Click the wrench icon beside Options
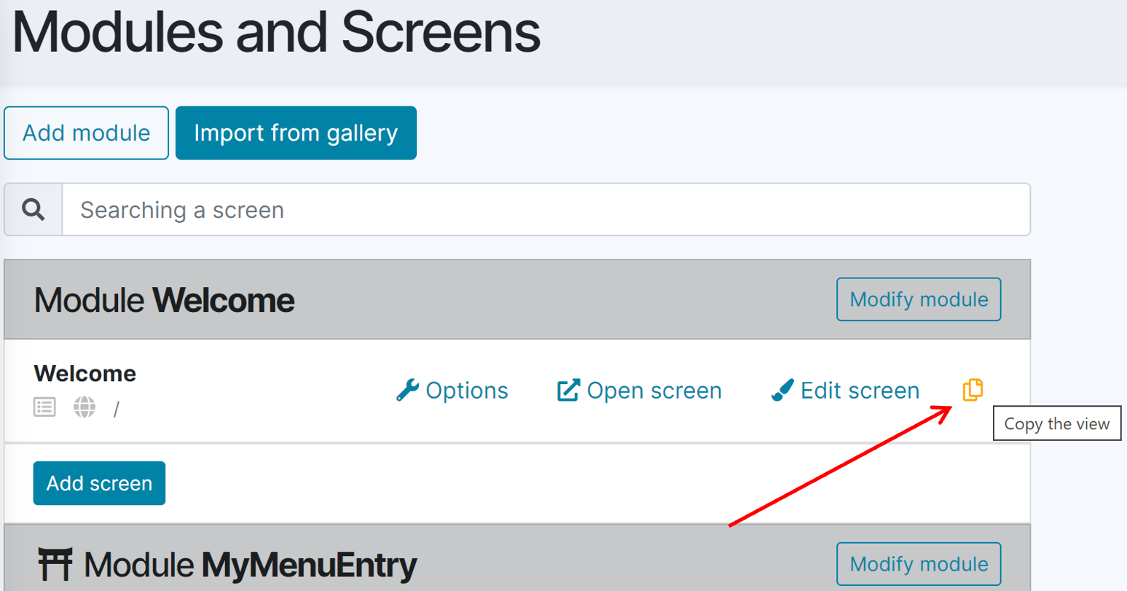Image resolution: width=1127 pixels, height=591 pixels. click(x=407, y=391)
